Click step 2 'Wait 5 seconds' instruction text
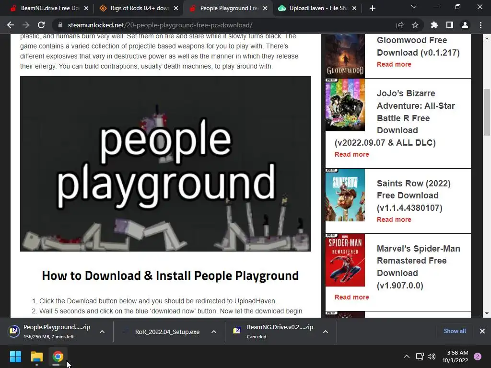 click(171, 311)
